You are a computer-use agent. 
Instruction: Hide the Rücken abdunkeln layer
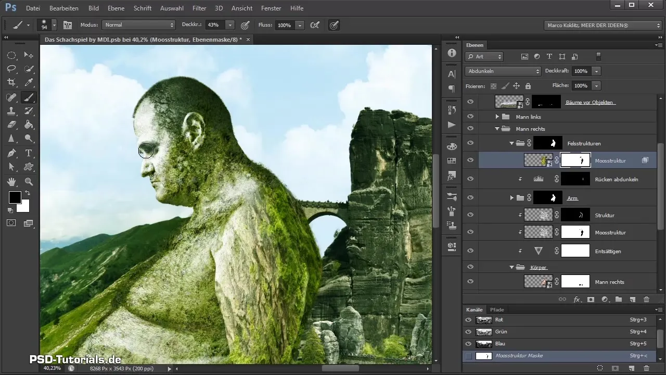coord(470,179)
